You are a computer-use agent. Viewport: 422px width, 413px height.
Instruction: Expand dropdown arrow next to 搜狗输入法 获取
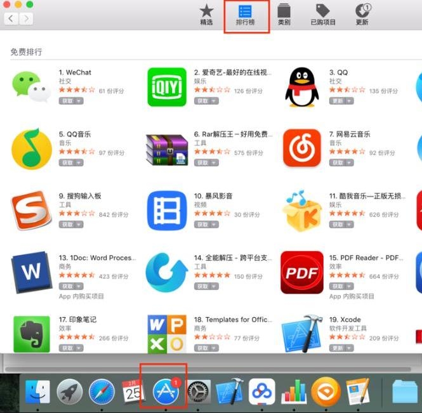(x=79, y=225)
